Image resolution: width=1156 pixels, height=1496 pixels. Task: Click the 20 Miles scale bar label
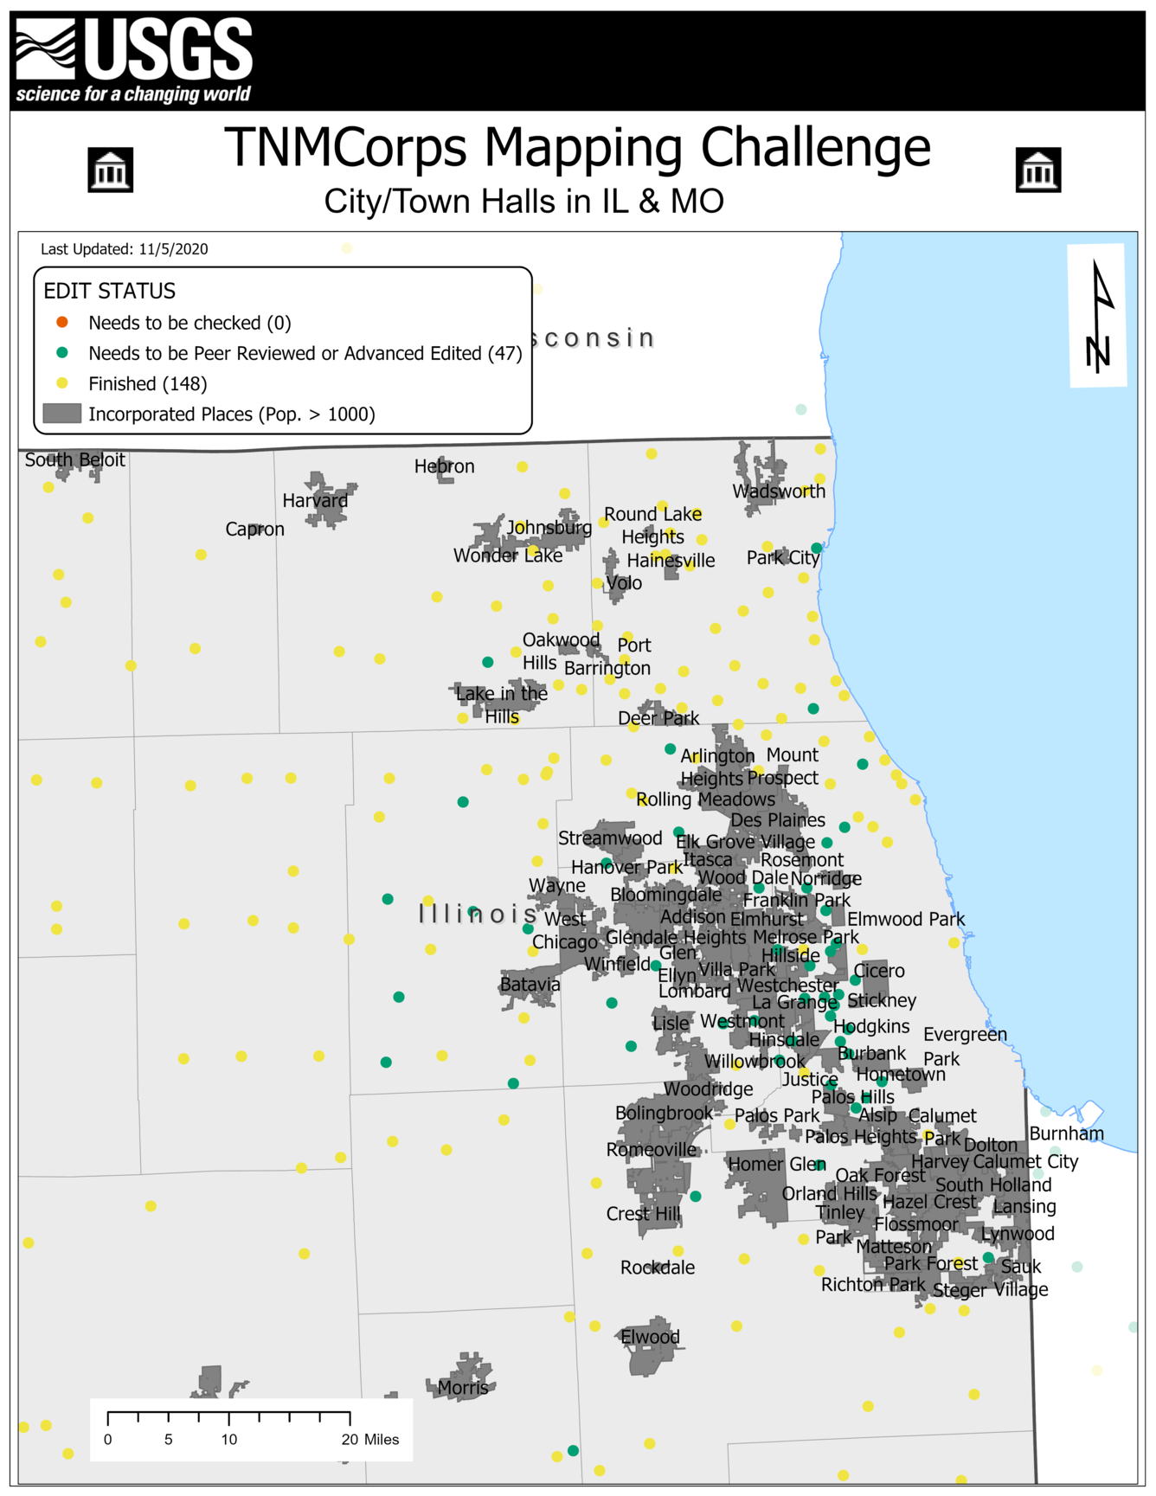click(370, 1440)
